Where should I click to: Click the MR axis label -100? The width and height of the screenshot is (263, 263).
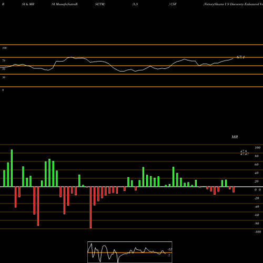(258, 232)
